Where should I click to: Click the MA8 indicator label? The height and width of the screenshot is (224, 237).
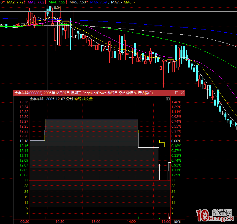pos(129,2)
